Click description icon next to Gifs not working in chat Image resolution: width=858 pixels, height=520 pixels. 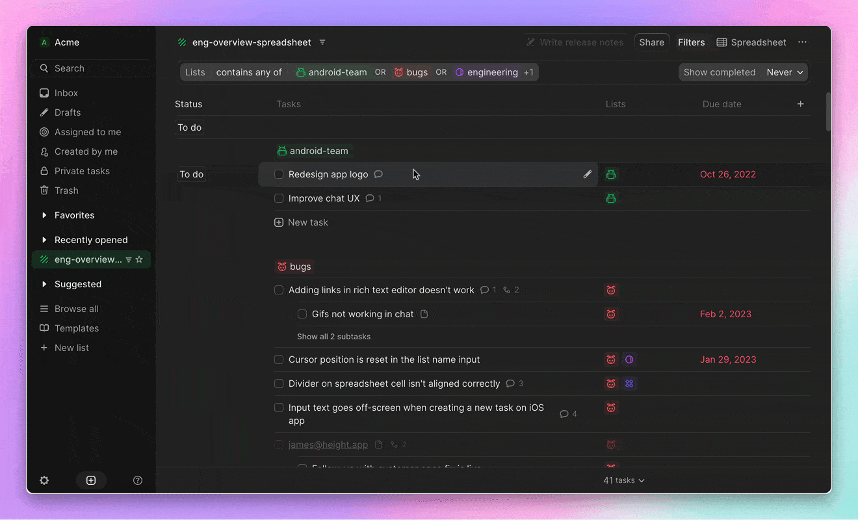[424, 314]
